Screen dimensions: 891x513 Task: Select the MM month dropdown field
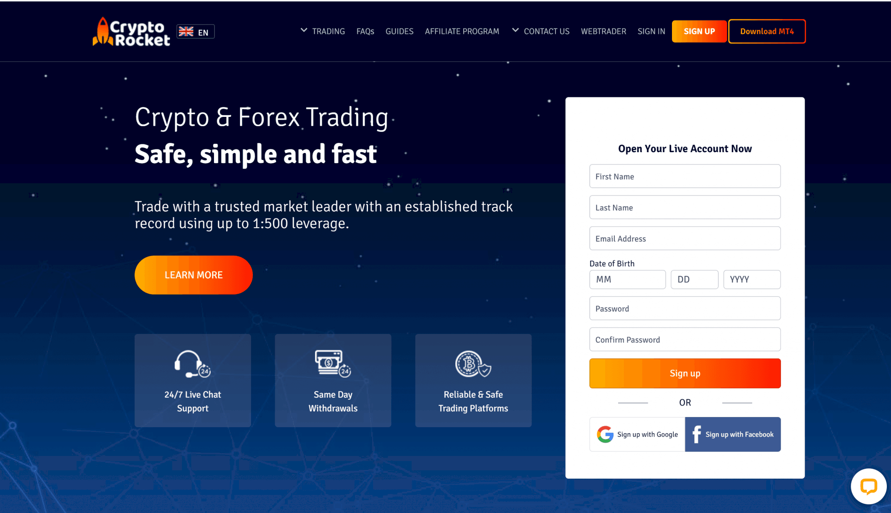tap(628, 279)
